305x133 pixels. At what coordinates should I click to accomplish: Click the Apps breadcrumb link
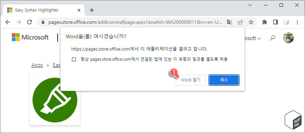coord(37,65)
